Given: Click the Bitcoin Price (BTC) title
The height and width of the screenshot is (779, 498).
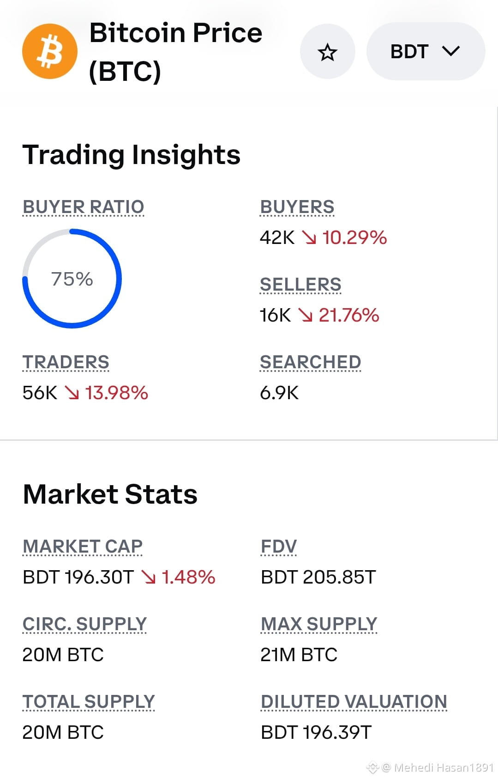Looking at the screenshot, I should [176, 52].
